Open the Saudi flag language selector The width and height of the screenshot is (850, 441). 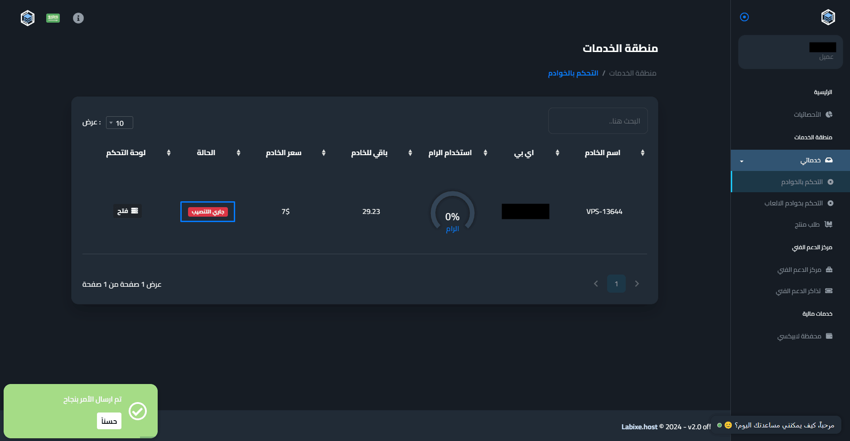(53, 18)
